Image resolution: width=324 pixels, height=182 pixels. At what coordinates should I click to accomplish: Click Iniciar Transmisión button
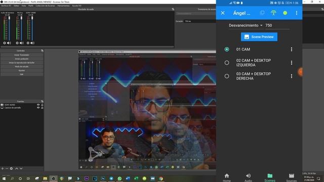point(22,55)
